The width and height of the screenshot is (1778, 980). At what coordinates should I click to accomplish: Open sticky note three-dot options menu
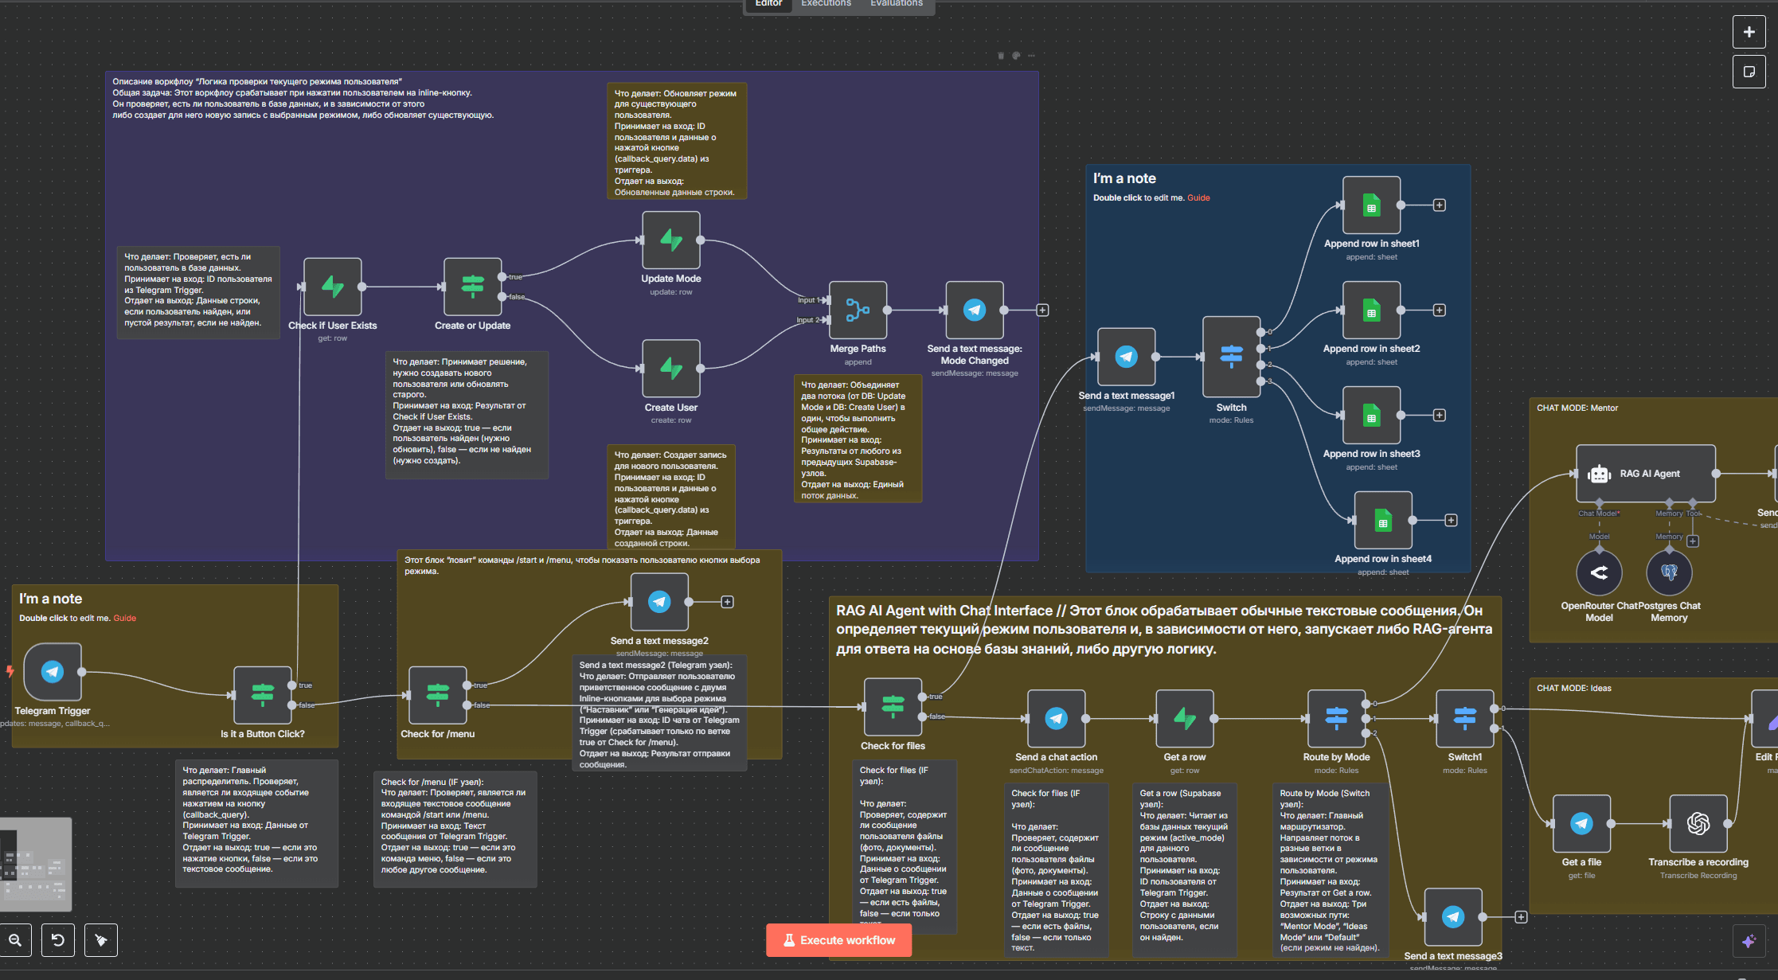coord(1032,56)
